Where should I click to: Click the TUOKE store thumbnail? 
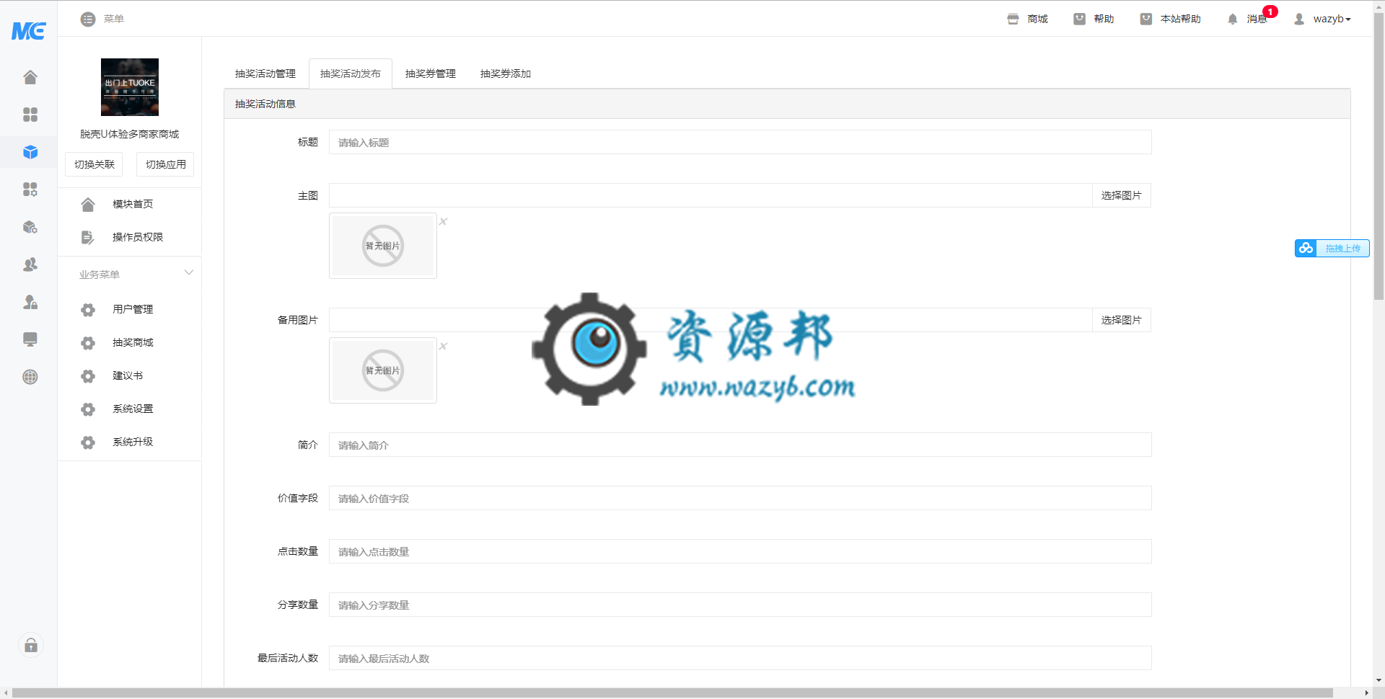point(130,87)
